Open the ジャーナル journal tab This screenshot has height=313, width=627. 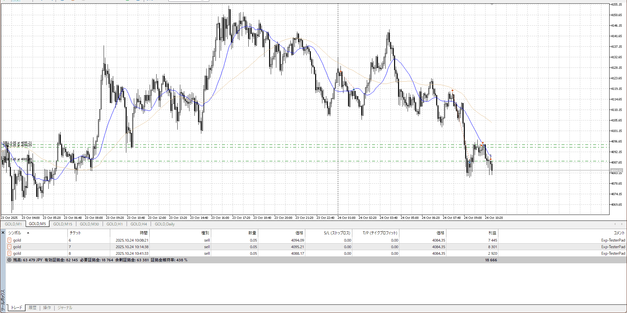click(x=65, y=308)
